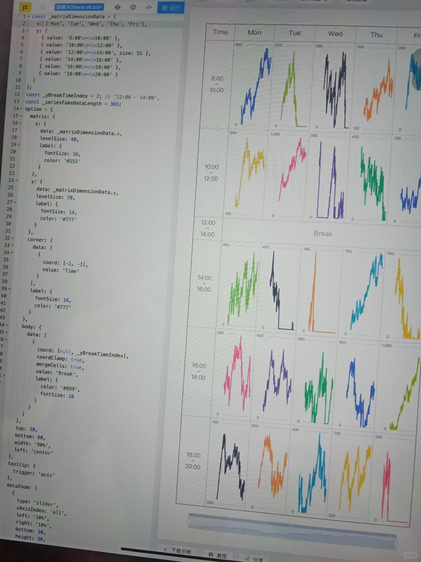Click the Screenshot (截图) button
The image size is (421, 562).
[x=218, y=555]
